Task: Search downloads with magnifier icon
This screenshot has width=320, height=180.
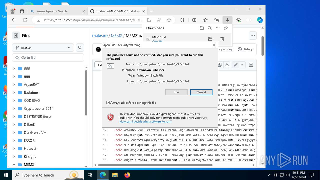Action: pyautogui.click(x=210, y=28)
